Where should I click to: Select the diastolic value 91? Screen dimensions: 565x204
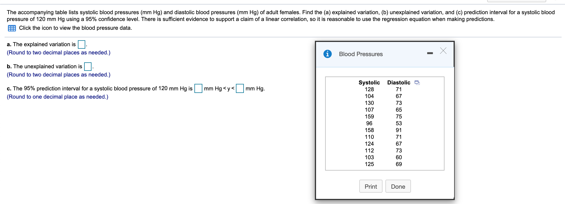399,130
